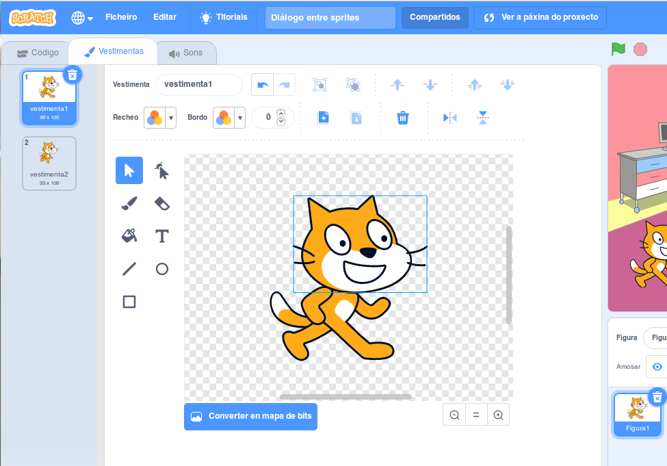This screenshot has height=466, width=667.
Task: Select the Circle tool
Action: click(162, 268)
